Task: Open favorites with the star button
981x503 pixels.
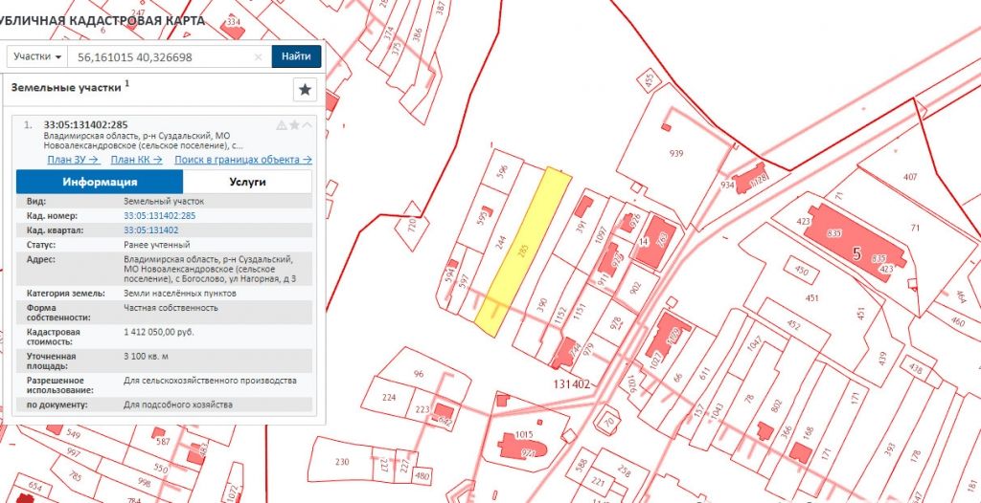Action: coord(305,90)
